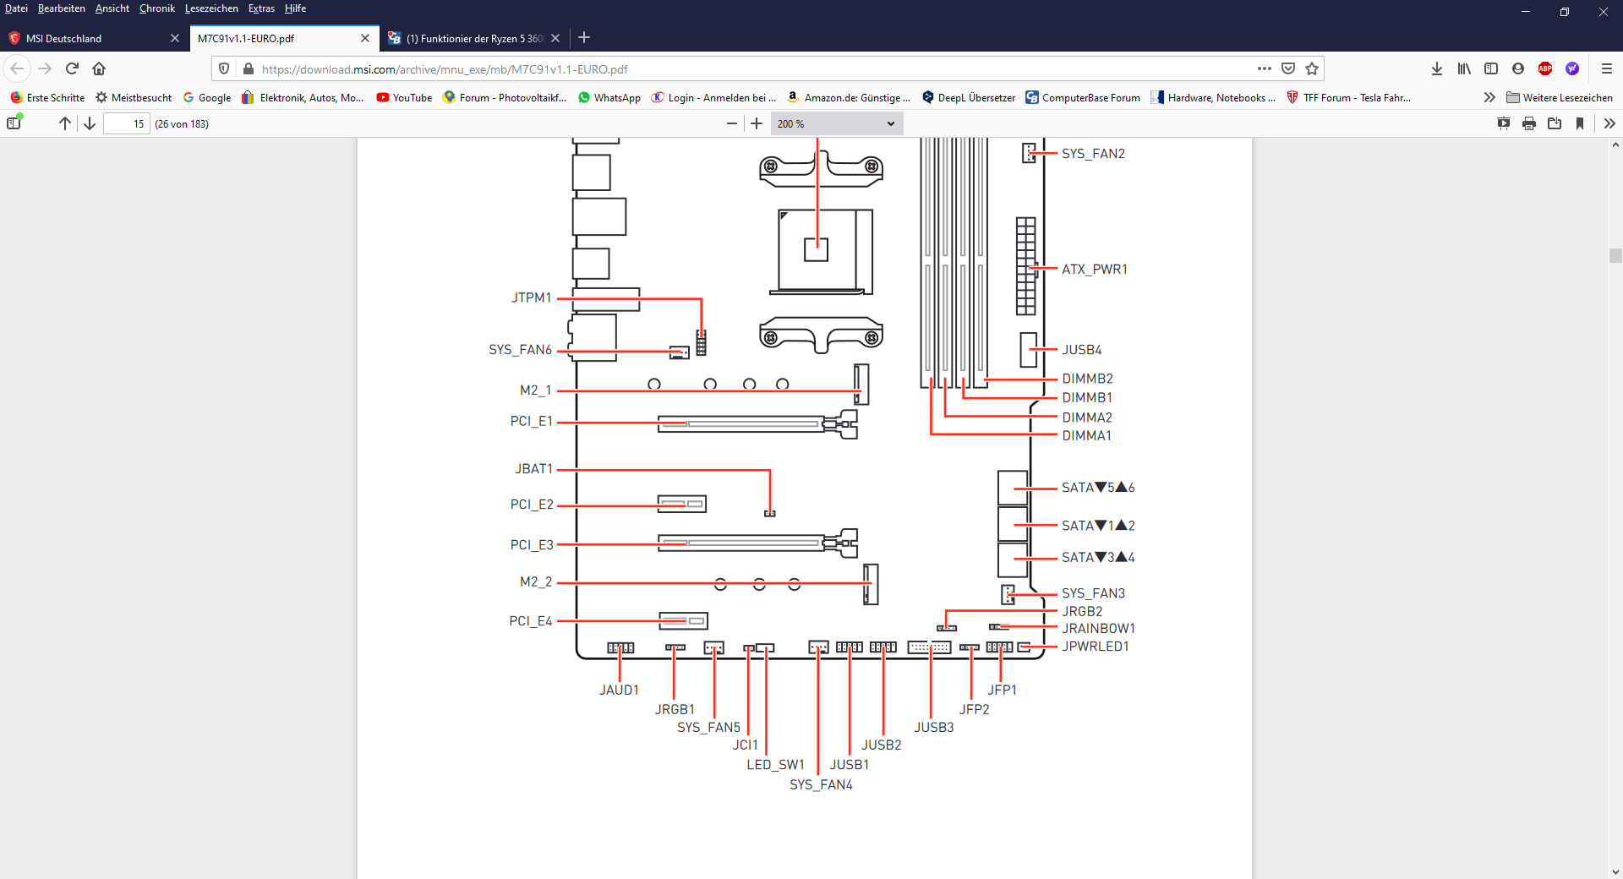Open the ComputerBase Forum bookmark
Image resolution: width=1623 pixels, height=879 pixels.
point(1083,97)
